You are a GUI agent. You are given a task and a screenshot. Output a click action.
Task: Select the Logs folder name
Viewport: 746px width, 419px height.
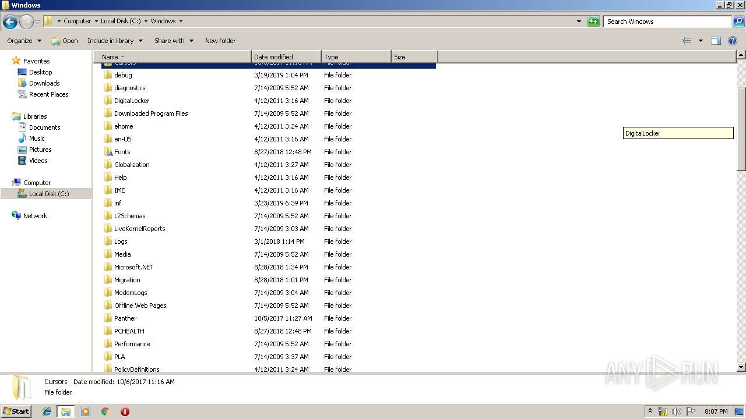tap(121, 242)
